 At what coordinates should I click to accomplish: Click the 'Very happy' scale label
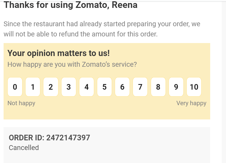(191, 103)
